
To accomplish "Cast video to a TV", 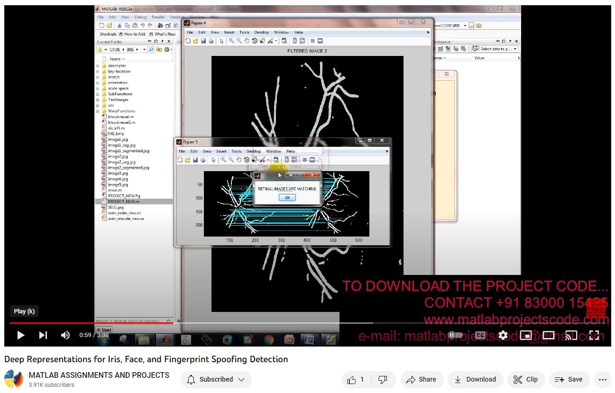I will [571, 335].
